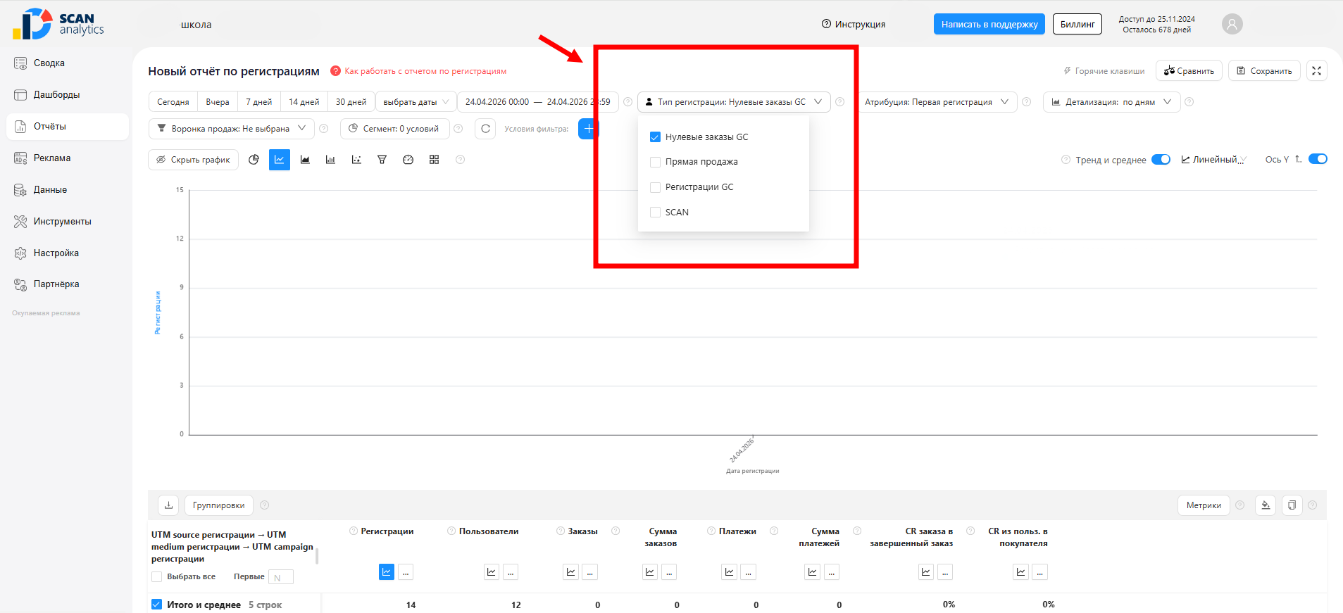
Task: Select the pie chart view icon
Action: pyautogui.click(x=254, y=160)
